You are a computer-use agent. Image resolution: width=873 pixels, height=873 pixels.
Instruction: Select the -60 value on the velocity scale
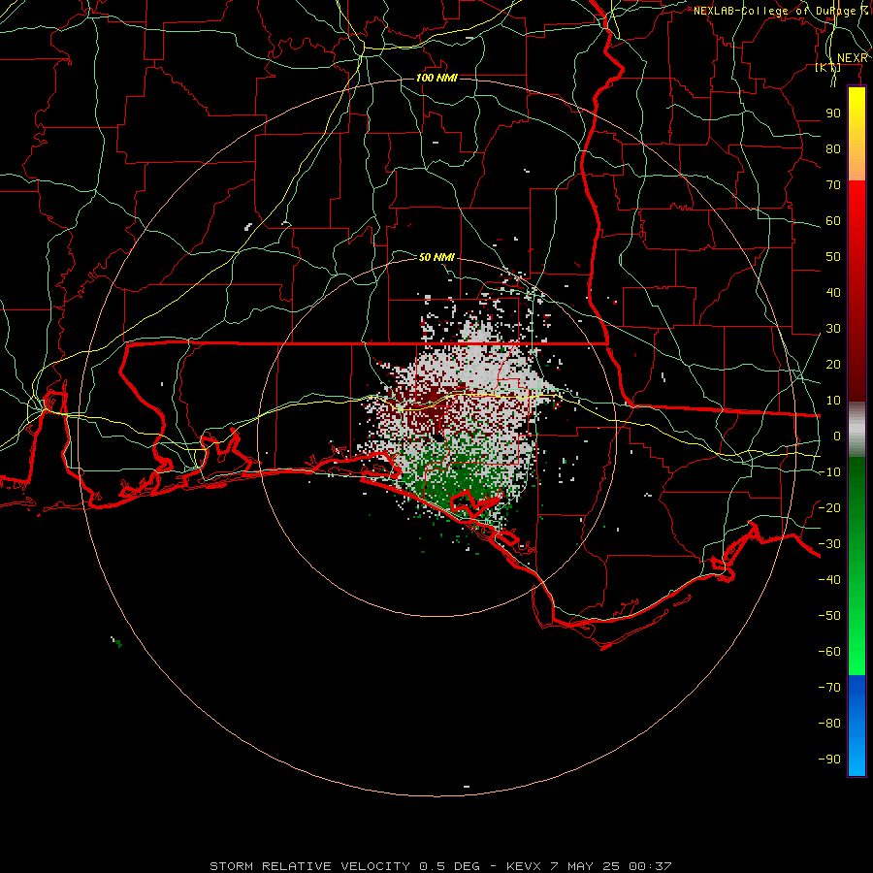point(829,652)
